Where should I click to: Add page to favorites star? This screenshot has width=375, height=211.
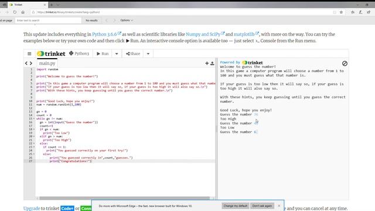click(341, 12)
